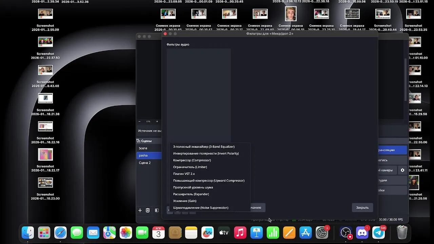The image size is (434, 244).
Task: Add Gain filter from menu
Action: point(210,201)
